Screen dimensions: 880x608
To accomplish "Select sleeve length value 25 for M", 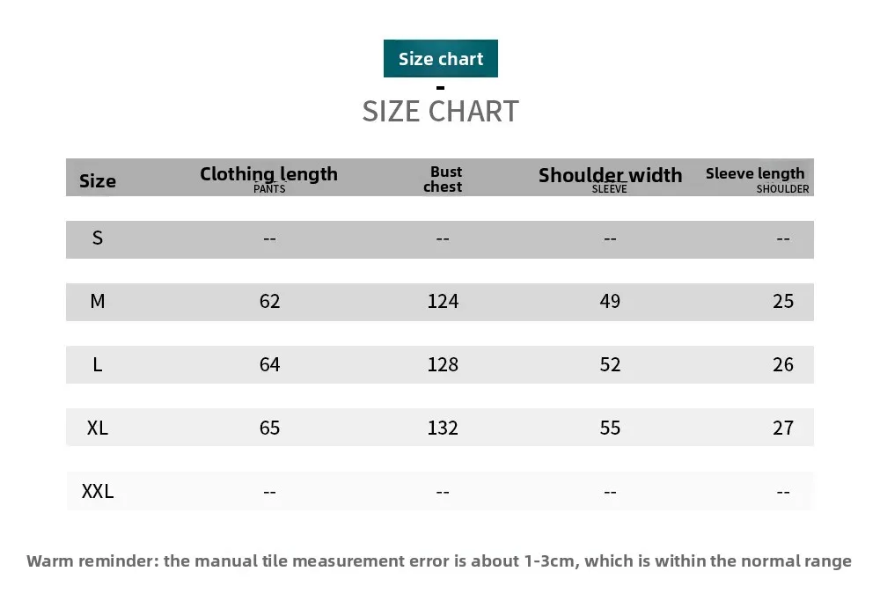I will (x=783, y=301).
